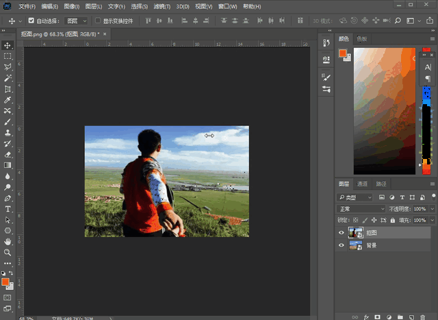Screen dimensions: 438x320
Task: Select the Patch healing tool
Action: [8, 111]
